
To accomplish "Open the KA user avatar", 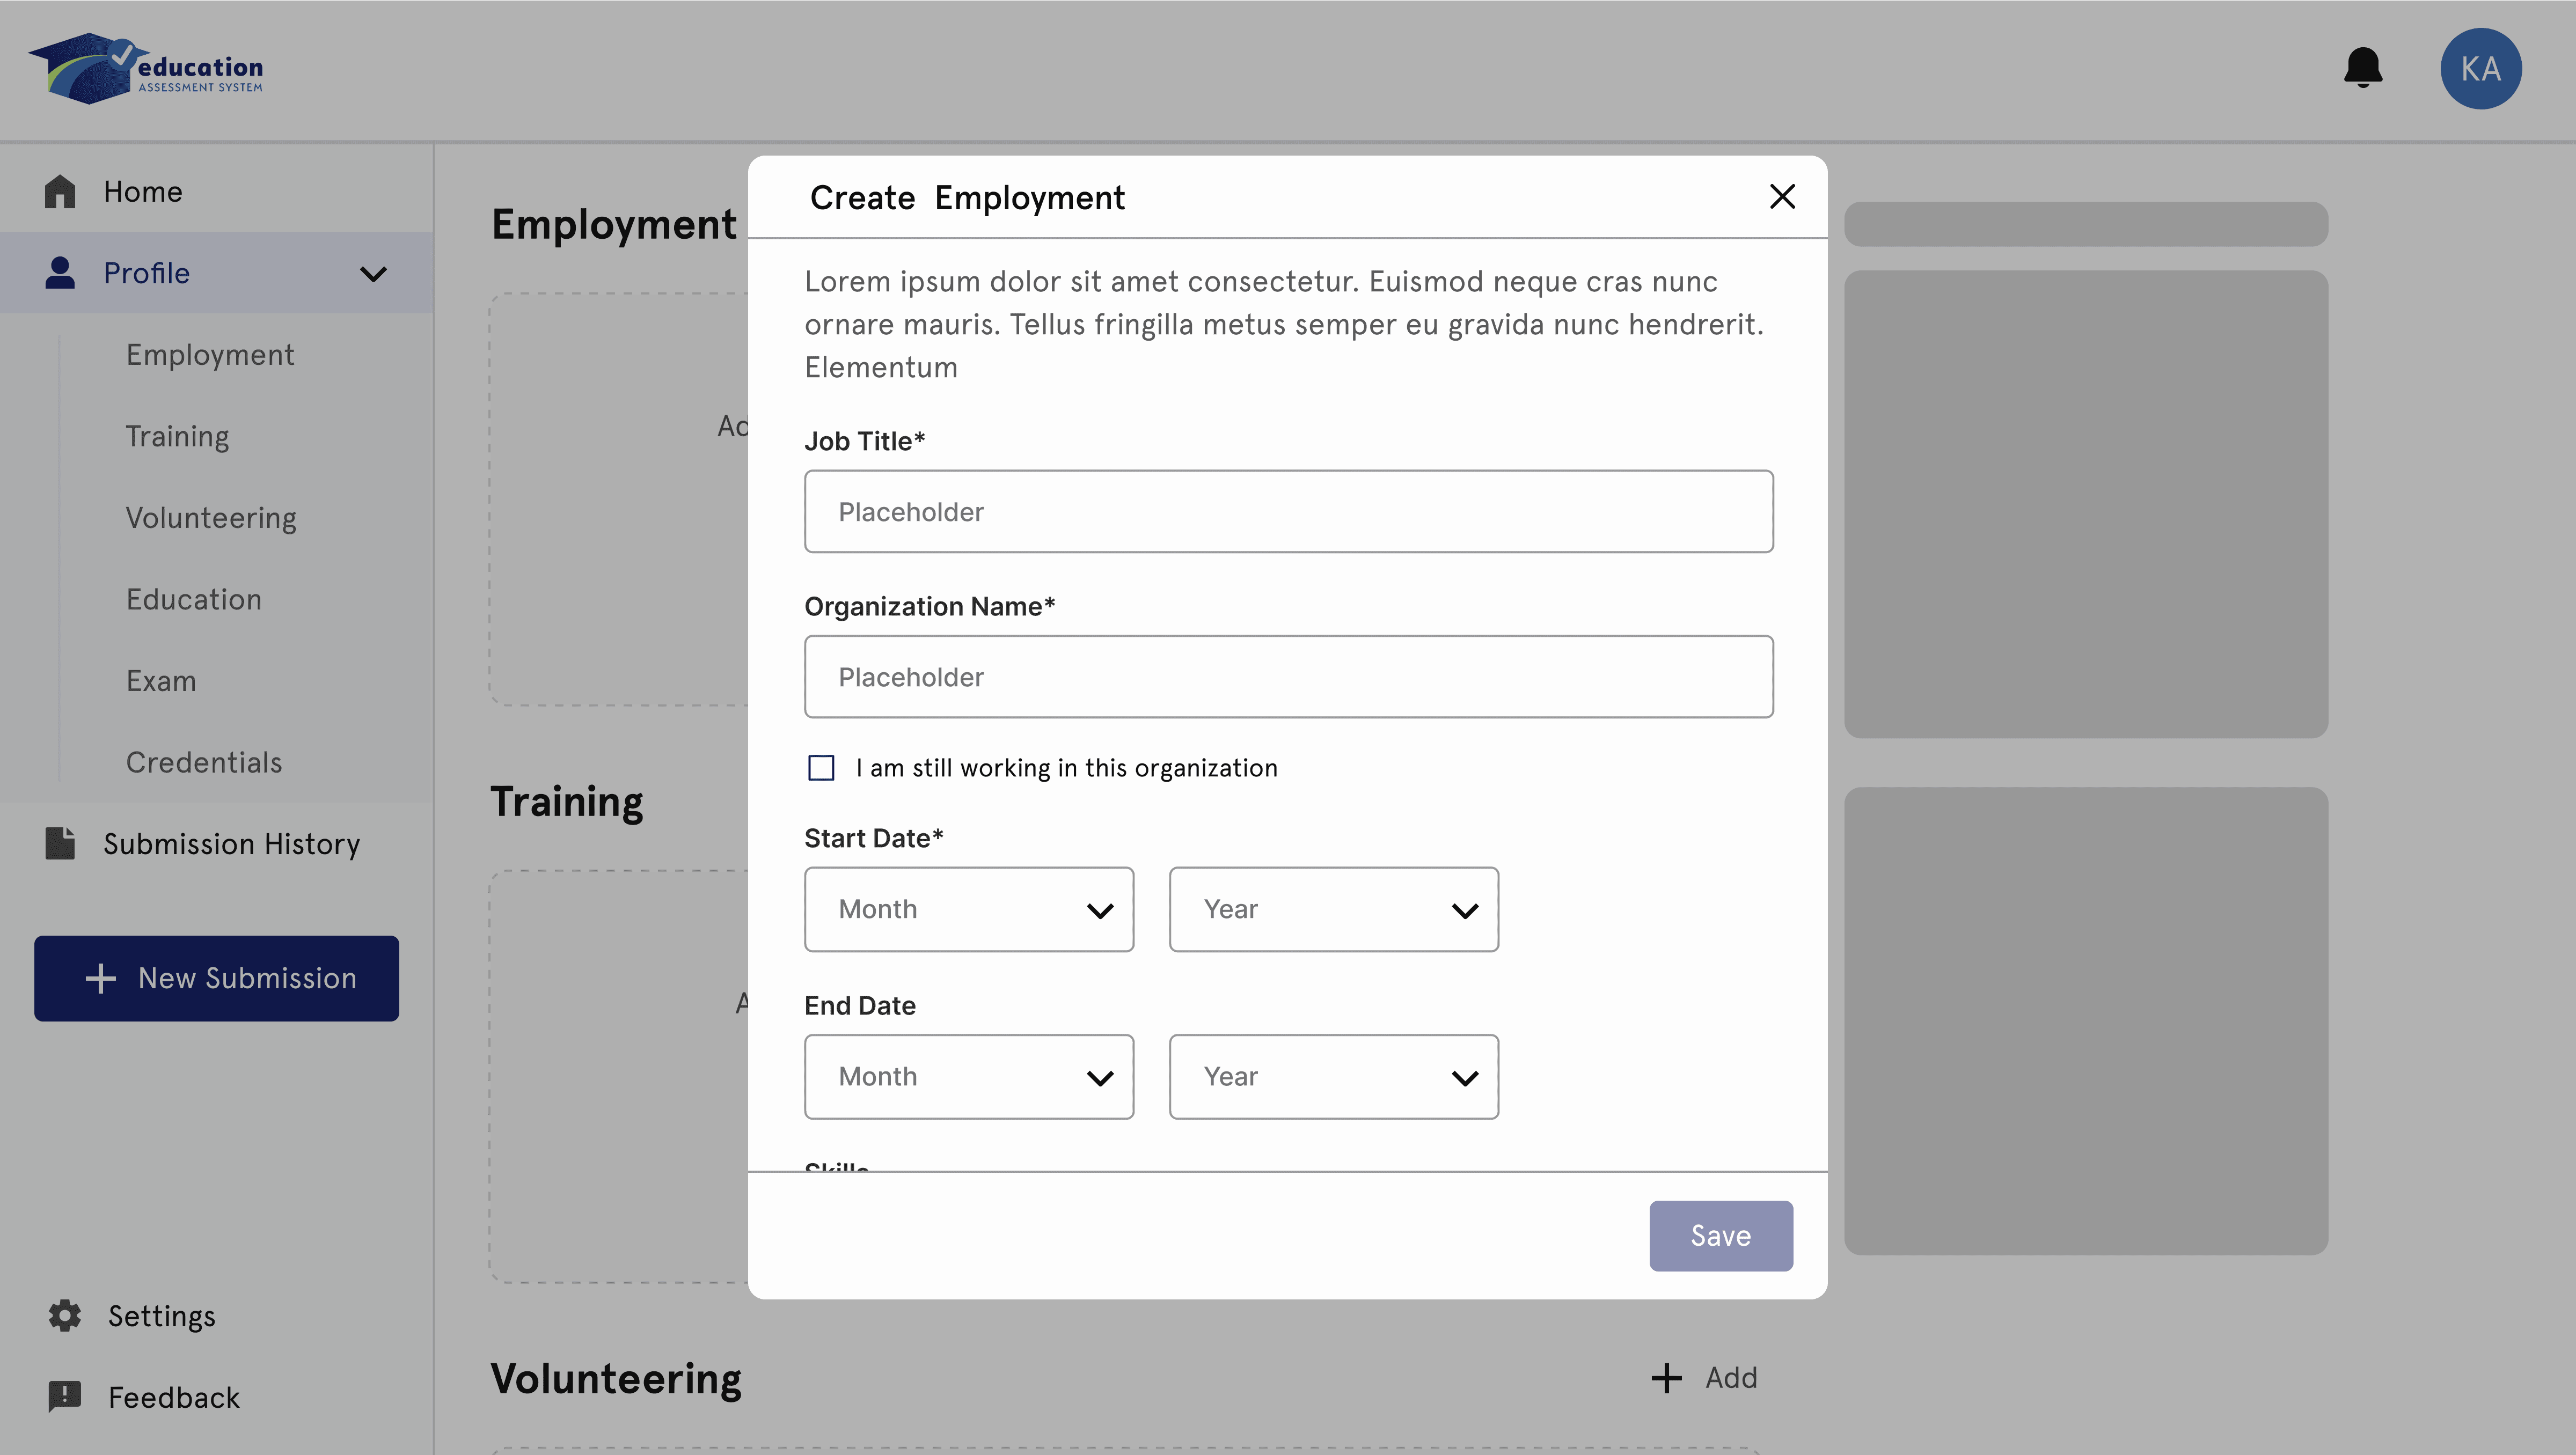I will 2480,68.
